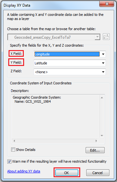Click the description scroll down arrow

point(102,135)
